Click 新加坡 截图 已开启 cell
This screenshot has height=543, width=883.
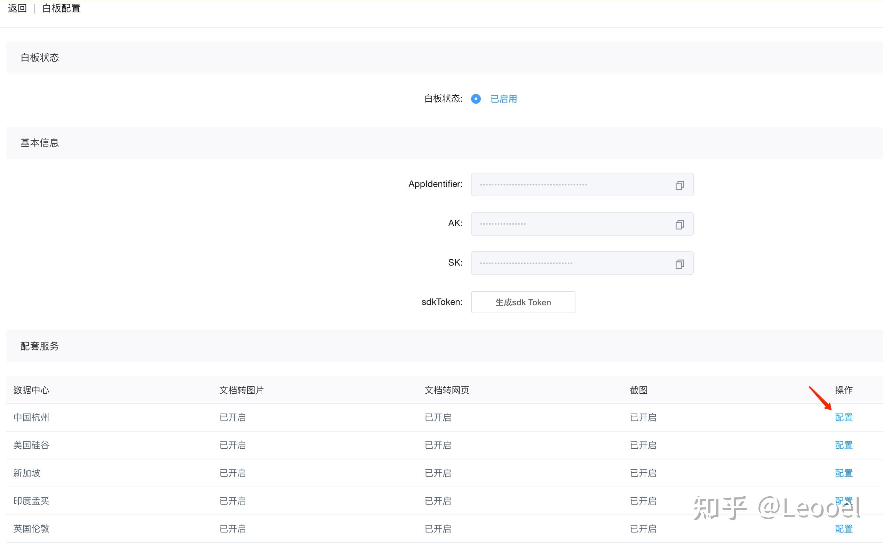click(643, 473)
